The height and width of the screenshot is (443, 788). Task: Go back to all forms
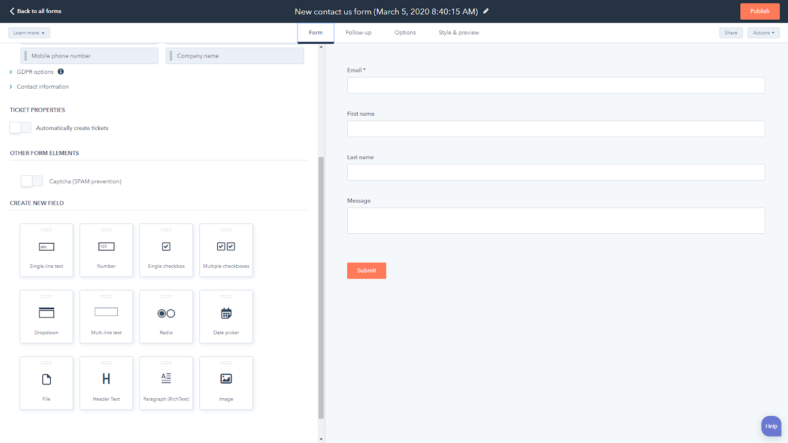point(35,11)
